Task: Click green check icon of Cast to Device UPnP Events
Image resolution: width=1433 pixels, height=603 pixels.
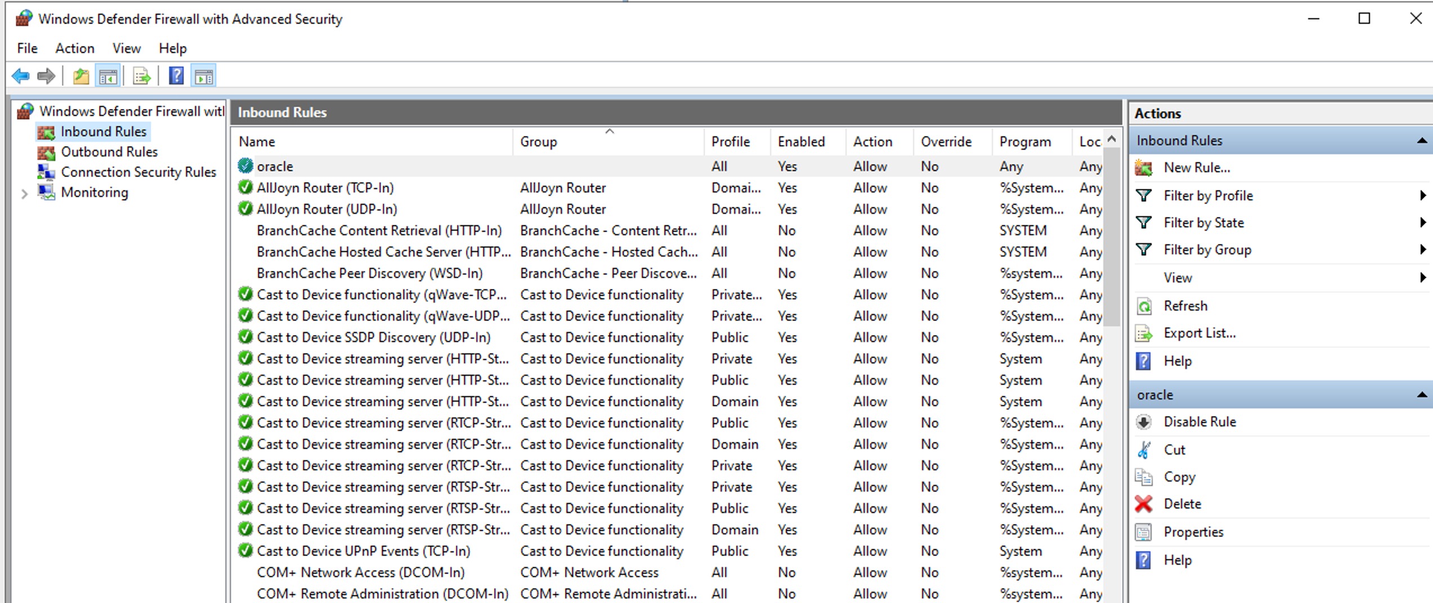Action: point(245,550)
